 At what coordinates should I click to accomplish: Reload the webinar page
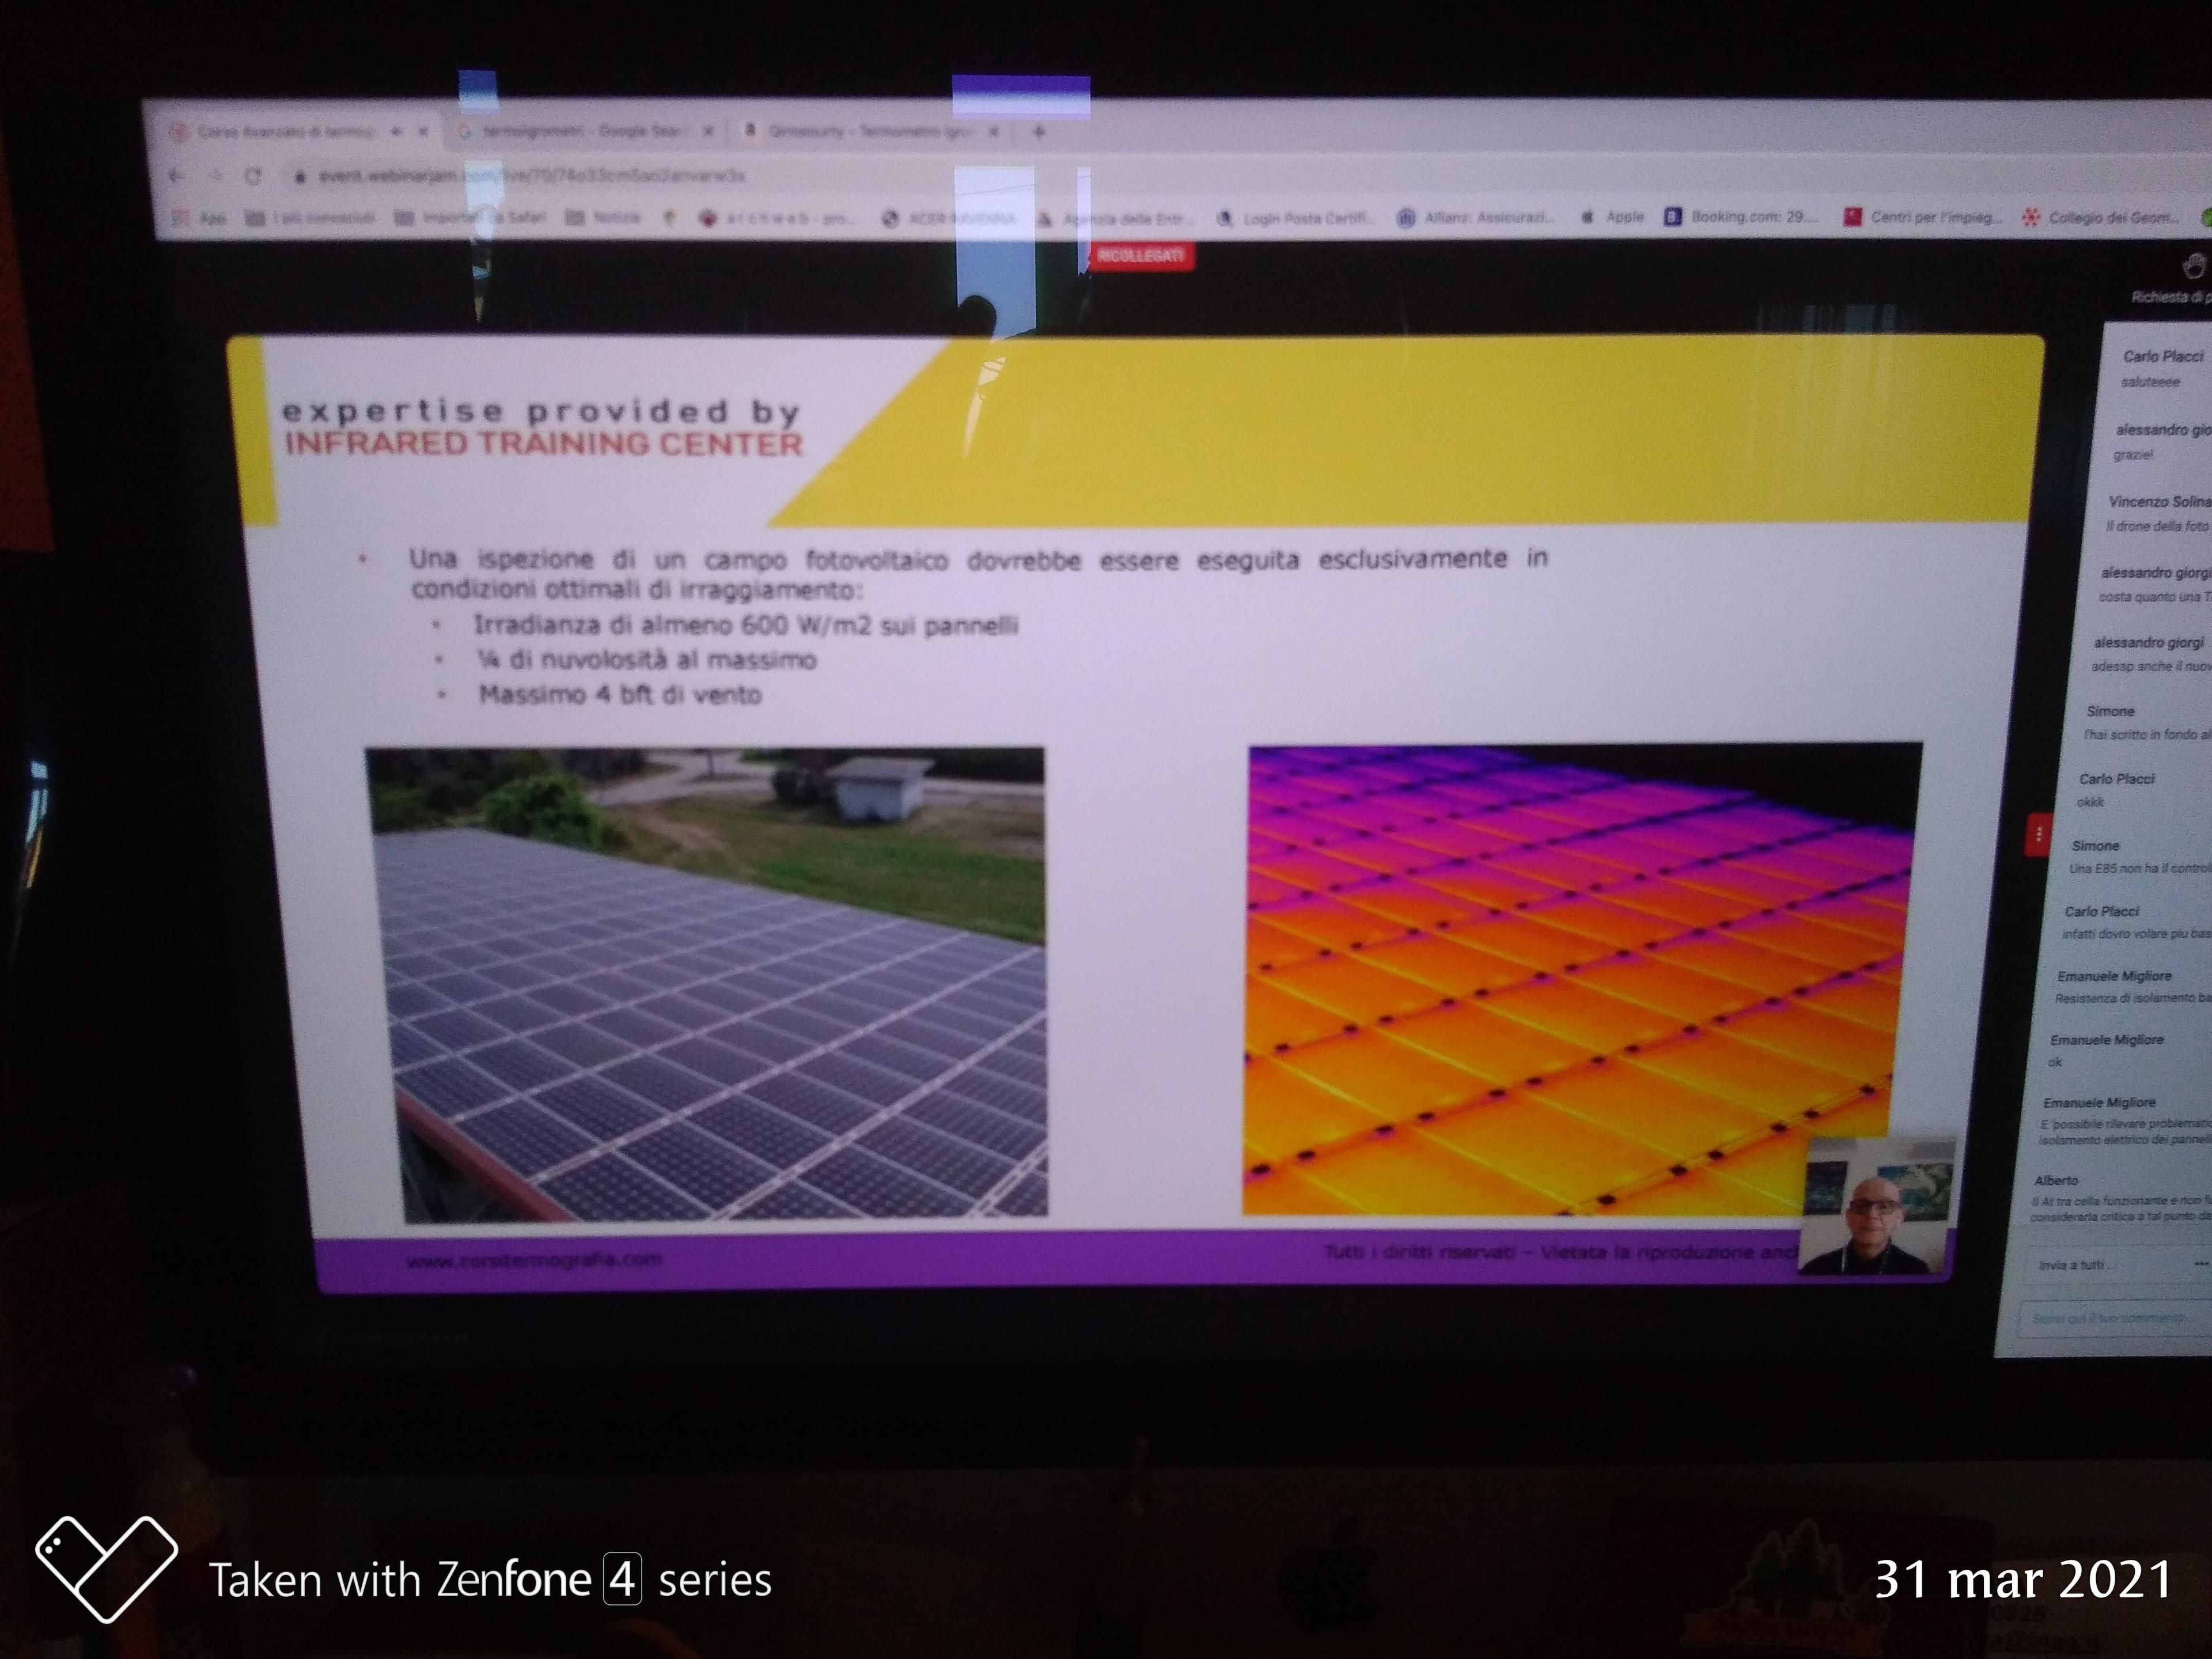[x=252, y=176]
